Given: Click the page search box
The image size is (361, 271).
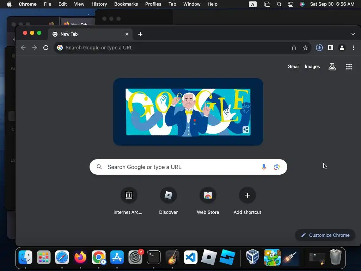Looking at the screenshot, I should [188, 167].
